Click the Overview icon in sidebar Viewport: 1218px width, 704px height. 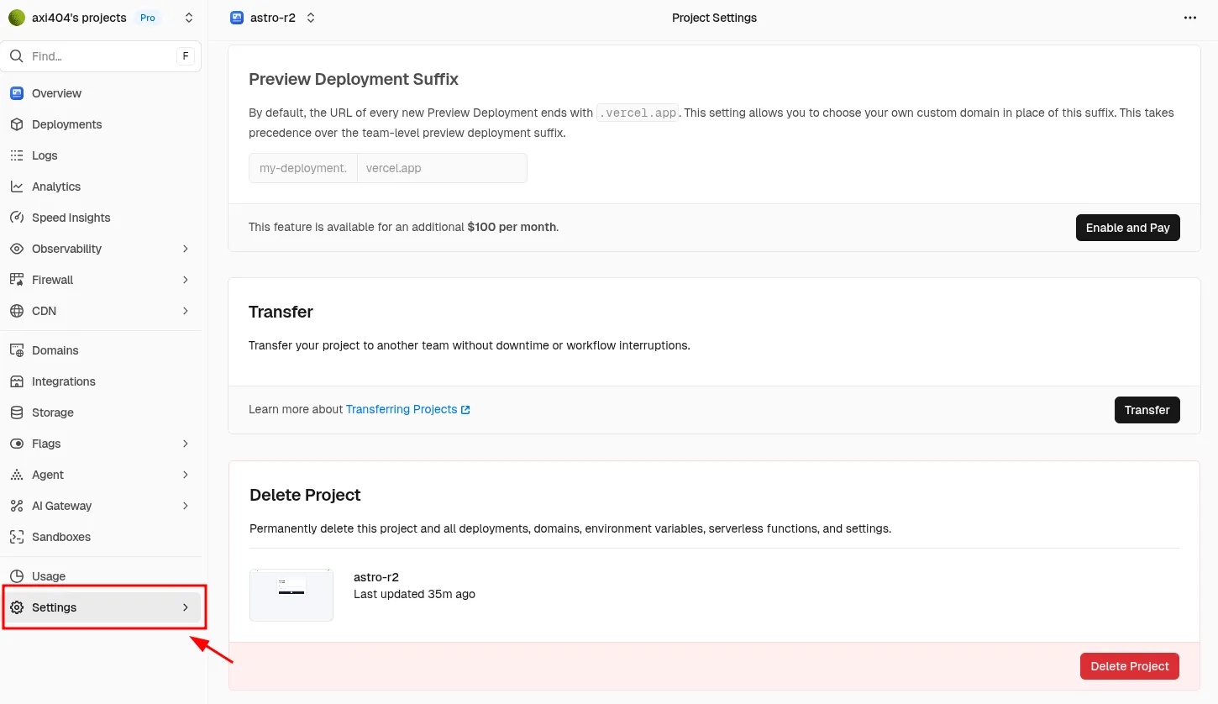17,93
